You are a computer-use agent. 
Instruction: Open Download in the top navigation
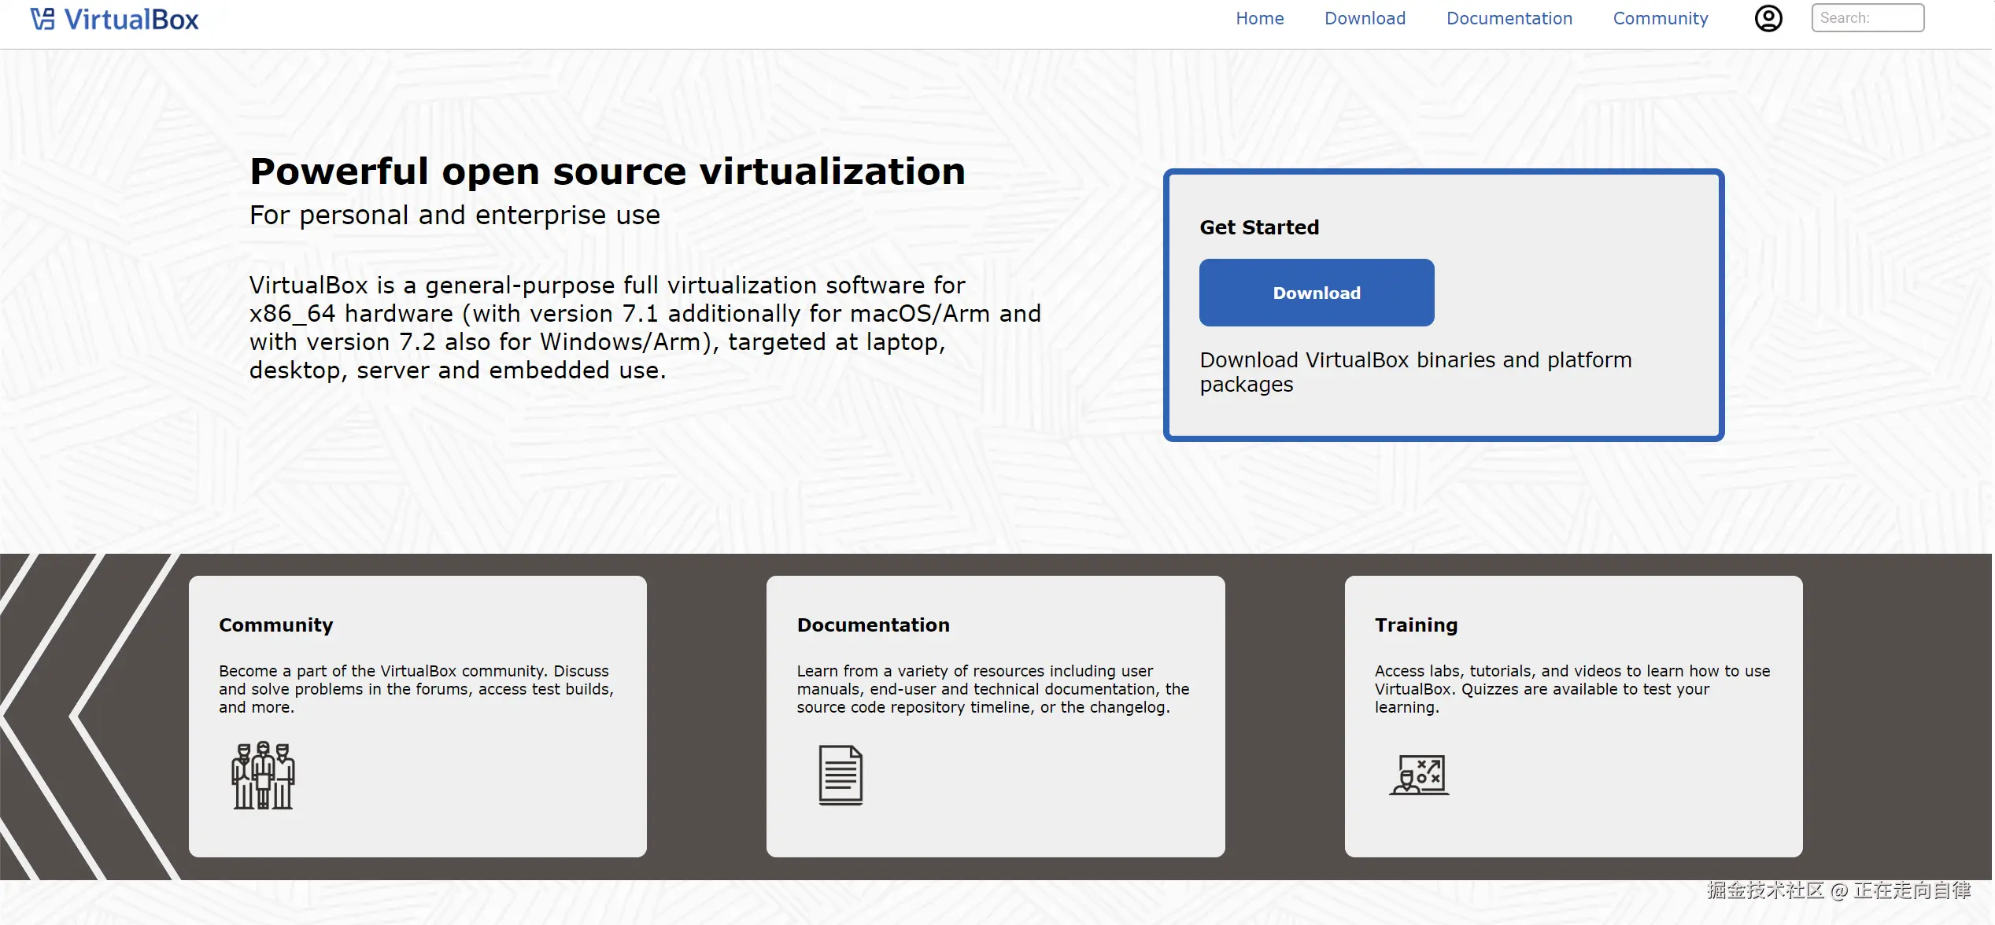pos(1365,18)
